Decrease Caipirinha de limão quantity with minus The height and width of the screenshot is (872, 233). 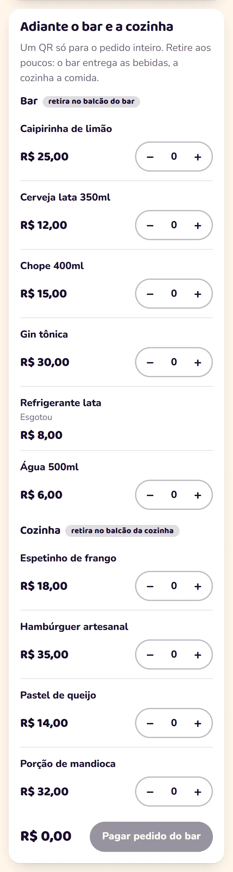pyautogui.click(x=150, y=157)
